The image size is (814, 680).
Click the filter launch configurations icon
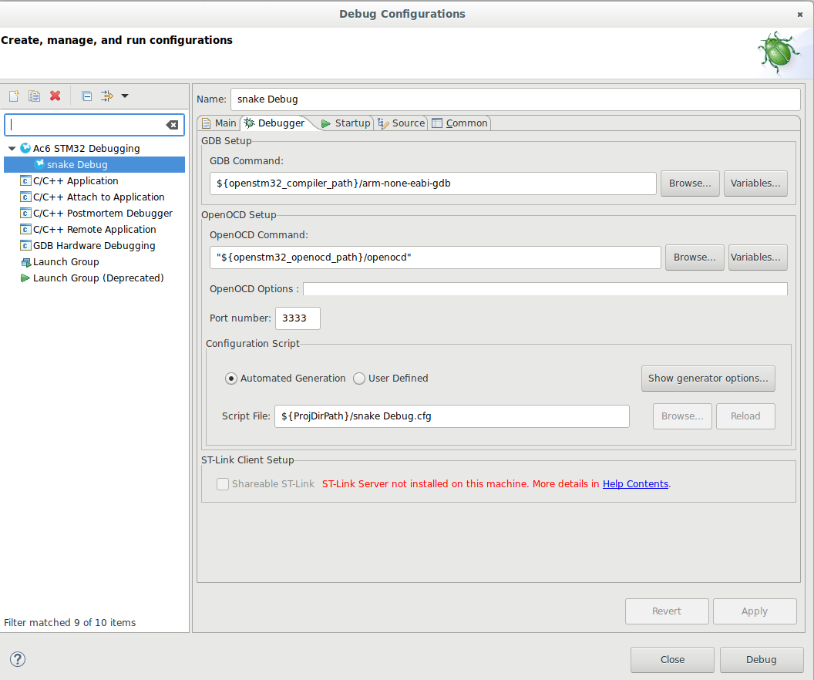tap(107, 96)
